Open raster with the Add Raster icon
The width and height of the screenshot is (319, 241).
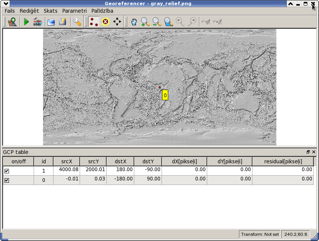[12, 22]
